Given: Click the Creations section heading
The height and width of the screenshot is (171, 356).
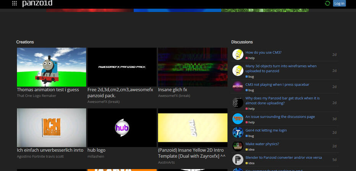Looking at the screenshot, I should (x=25, y=42).
